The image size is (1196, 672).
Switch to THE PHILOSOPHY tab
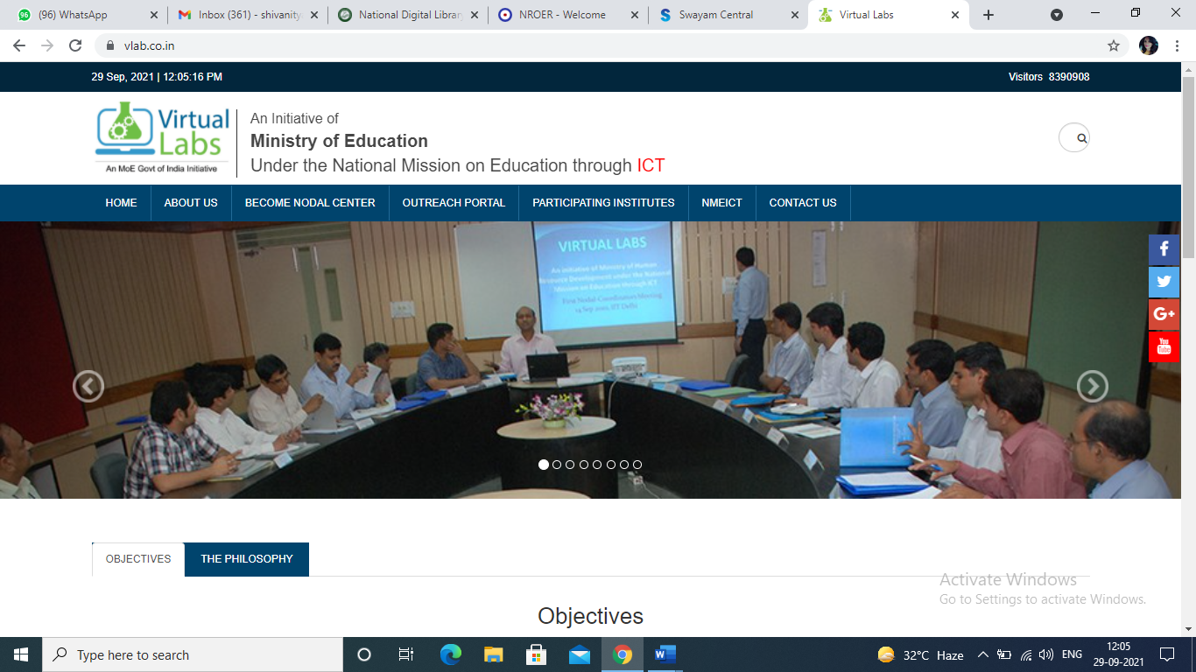(x=246, y=559)
